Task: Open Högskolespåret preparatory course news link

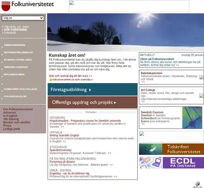Action: [85, 121]
